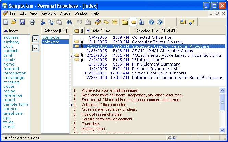Click tag icon on Computer Terms Glossary row
Screen dimensions: 228x142
coord(76,42)
